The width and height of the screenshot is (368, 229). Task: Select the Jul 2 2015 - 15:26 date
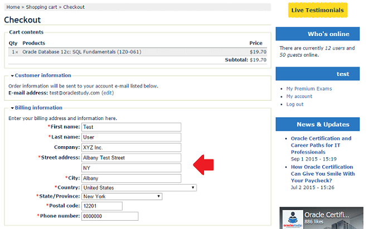click(x=313, y=187)
